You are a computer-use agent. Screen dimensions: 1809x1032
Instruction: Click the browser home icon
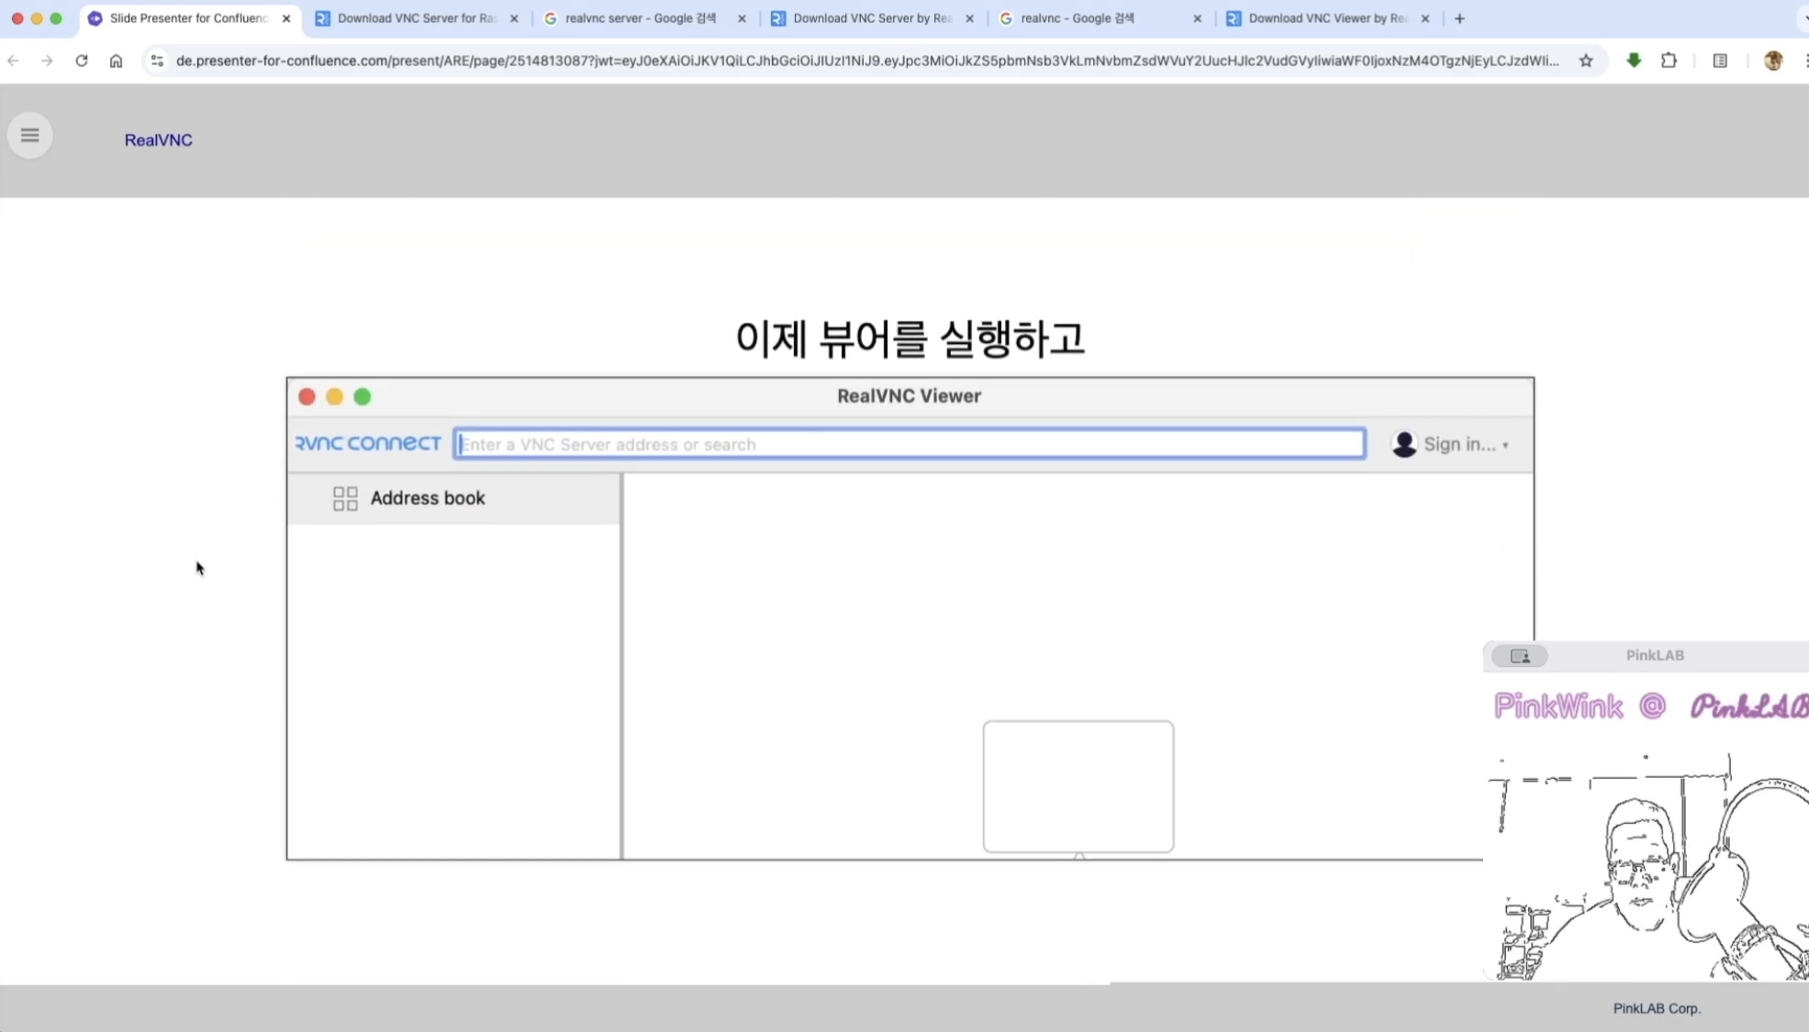coord(116,61)
